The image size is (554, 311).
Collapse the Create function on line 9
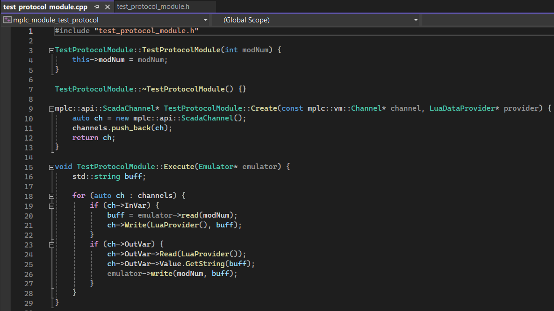(51, 109)
